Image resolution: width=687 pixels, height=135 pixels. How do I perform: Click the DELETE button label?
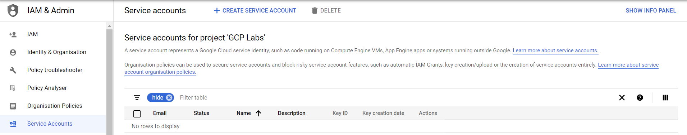330,11
